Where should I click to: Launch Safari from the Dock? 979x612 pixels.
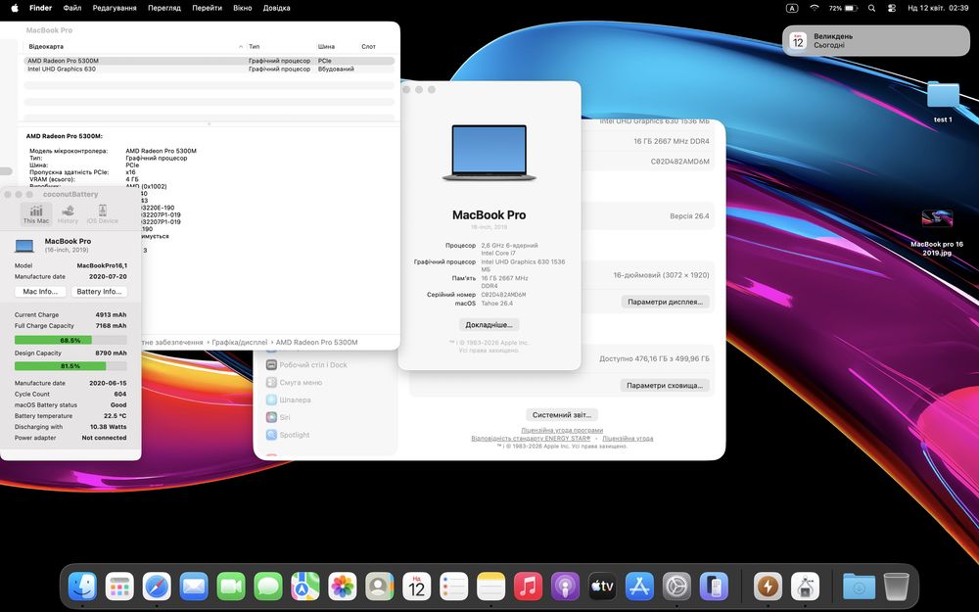click(157, 587)
